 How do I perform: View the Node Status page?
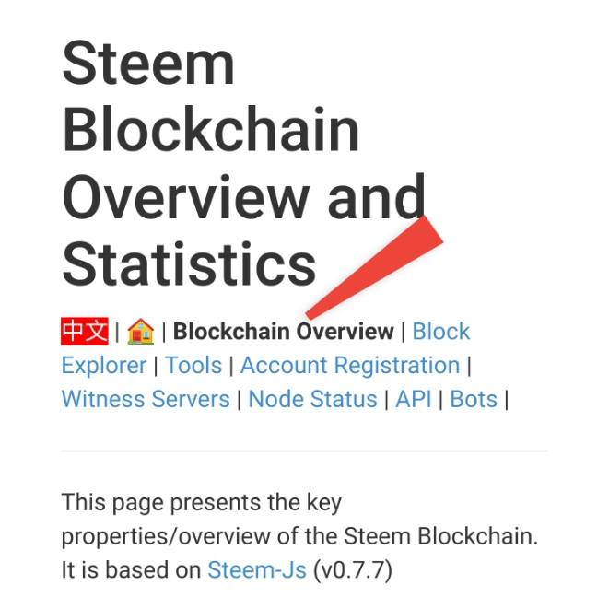click(312, 399)
